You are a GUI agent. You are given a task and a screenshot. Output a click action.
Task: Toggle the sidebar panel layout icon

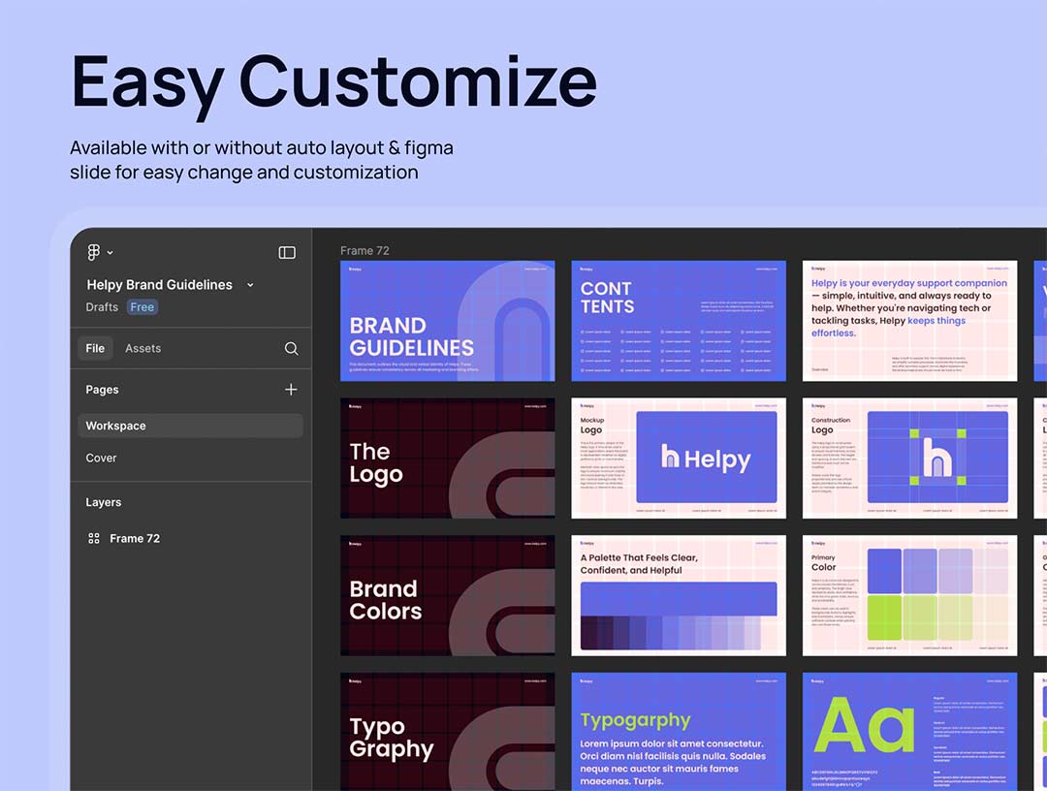click(287, 252)
